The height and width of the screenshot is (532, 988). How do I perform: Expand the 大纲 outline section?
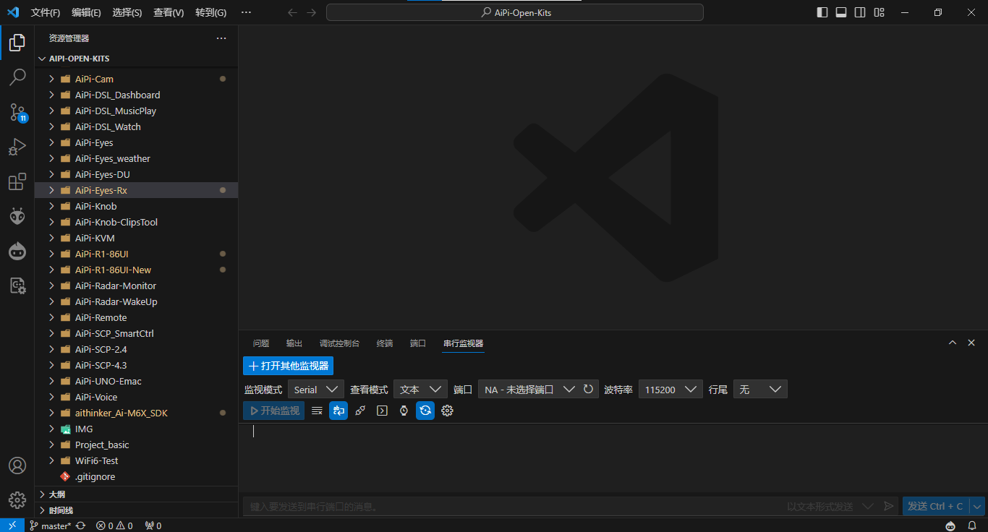(136, 494)
